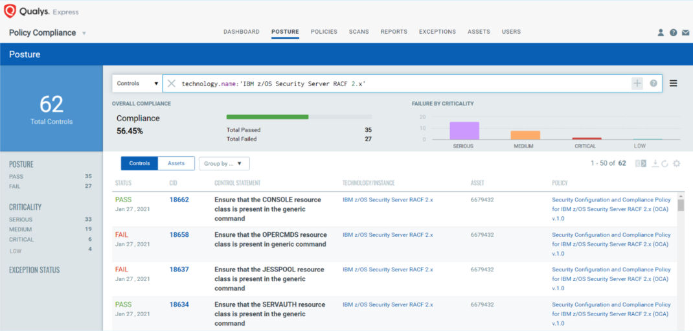Open the Dashboard tab
Screen dimensions: 693x331
coord(242,32)
